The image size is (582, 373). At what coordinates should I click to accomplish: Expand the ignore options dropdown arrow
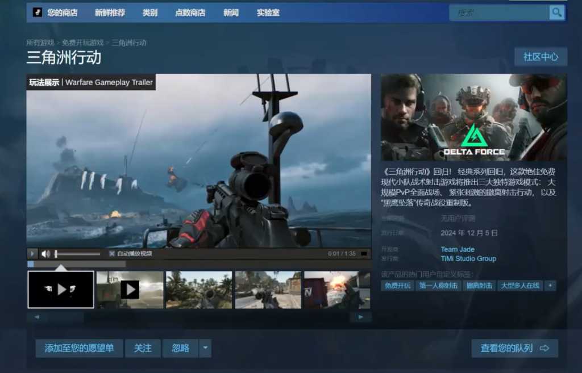point(205,348)
